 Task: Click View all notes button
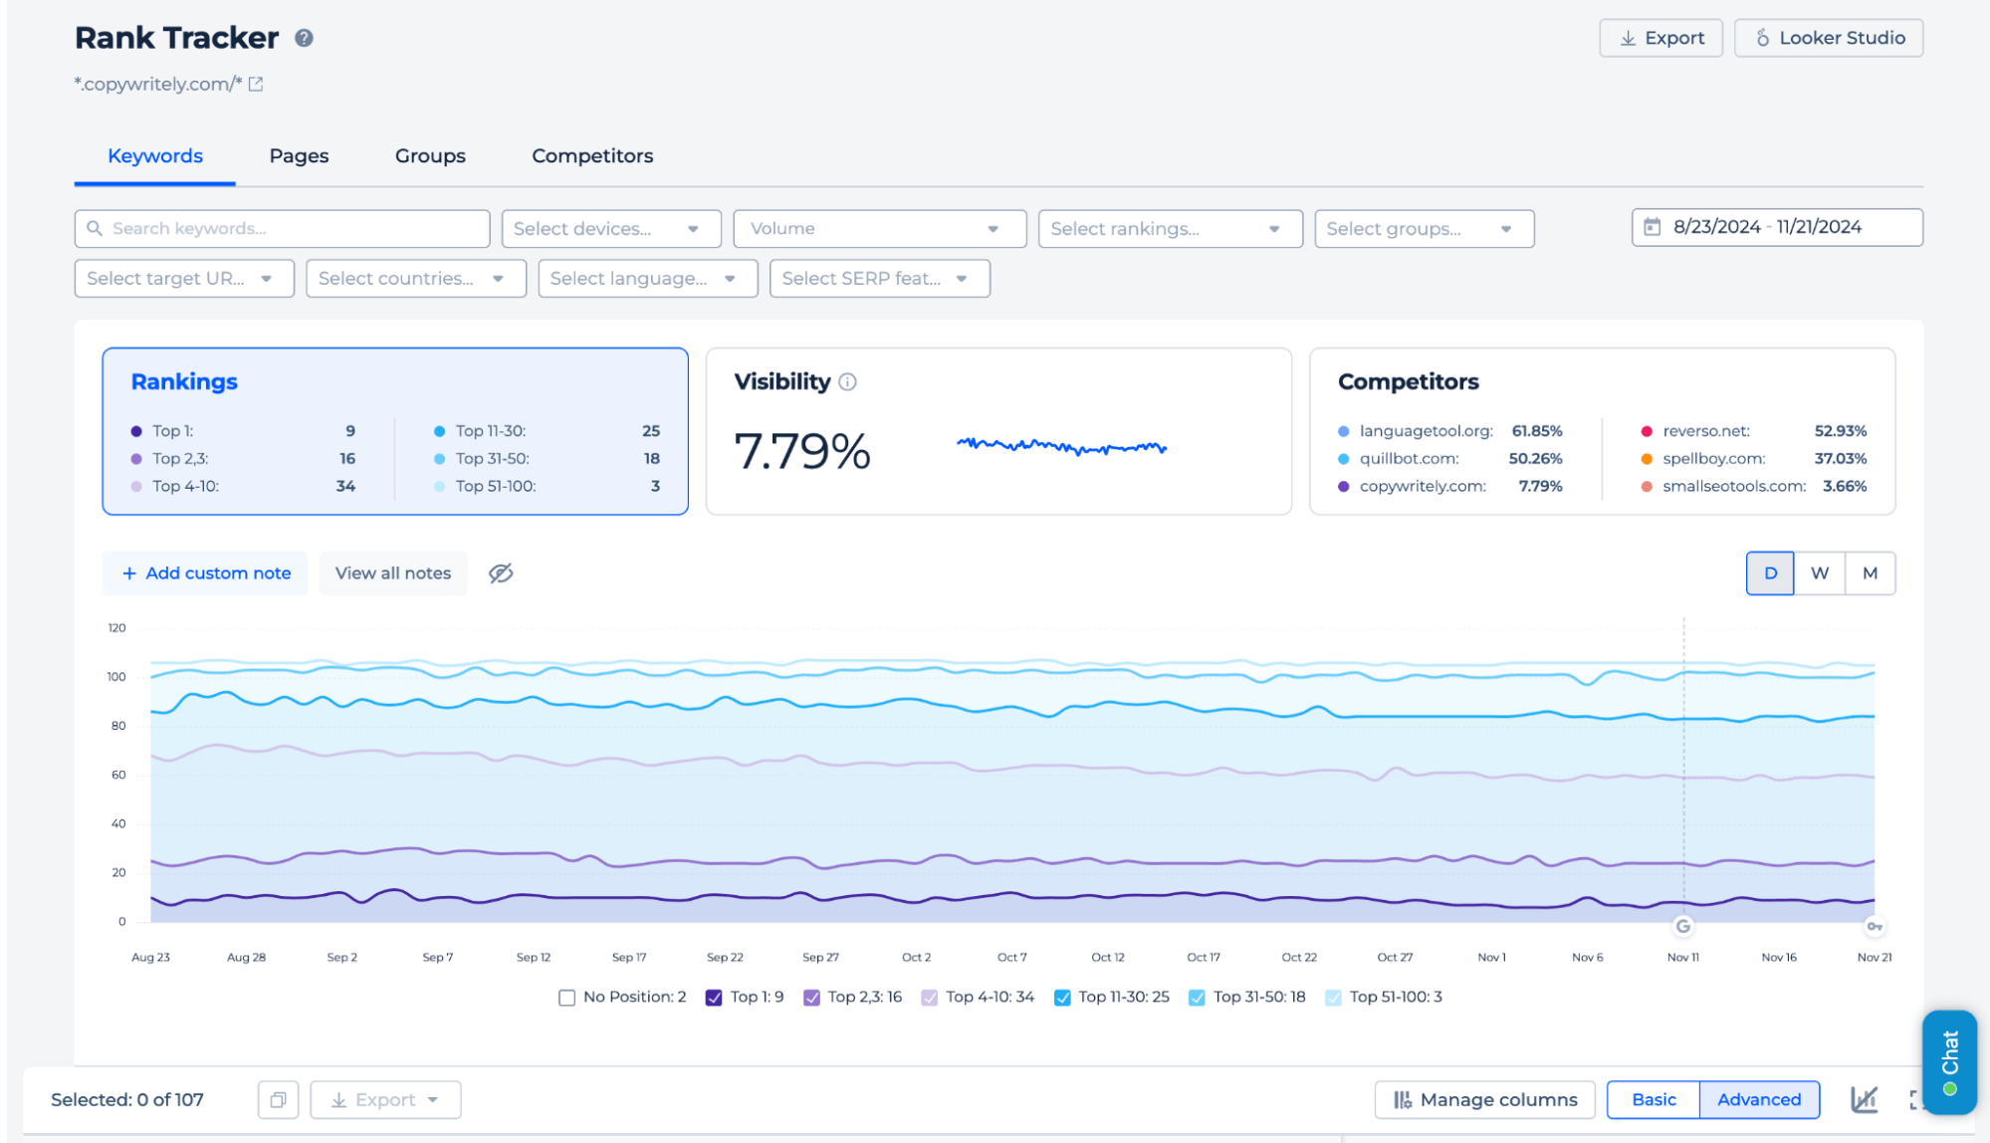point(393,572)
